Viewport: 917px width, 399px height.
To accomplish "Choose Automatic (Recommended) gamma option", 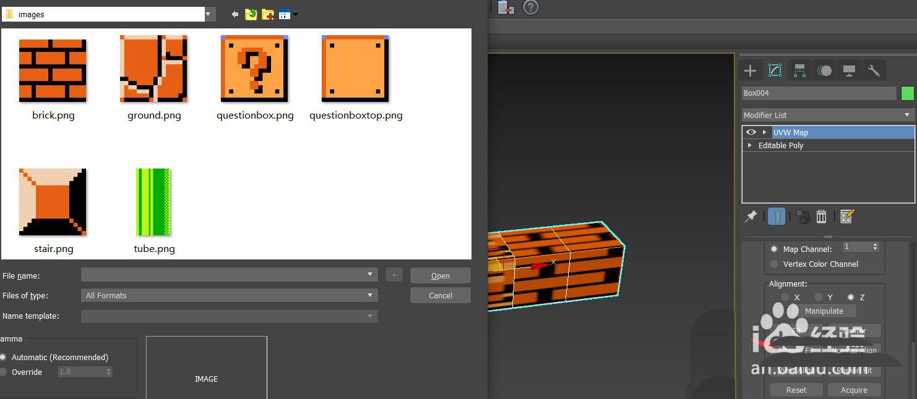I will tap(3, 357).
